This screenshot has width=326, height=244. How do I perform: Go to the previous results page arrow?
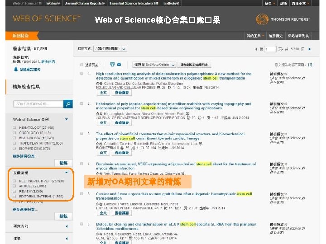point(256,49)
